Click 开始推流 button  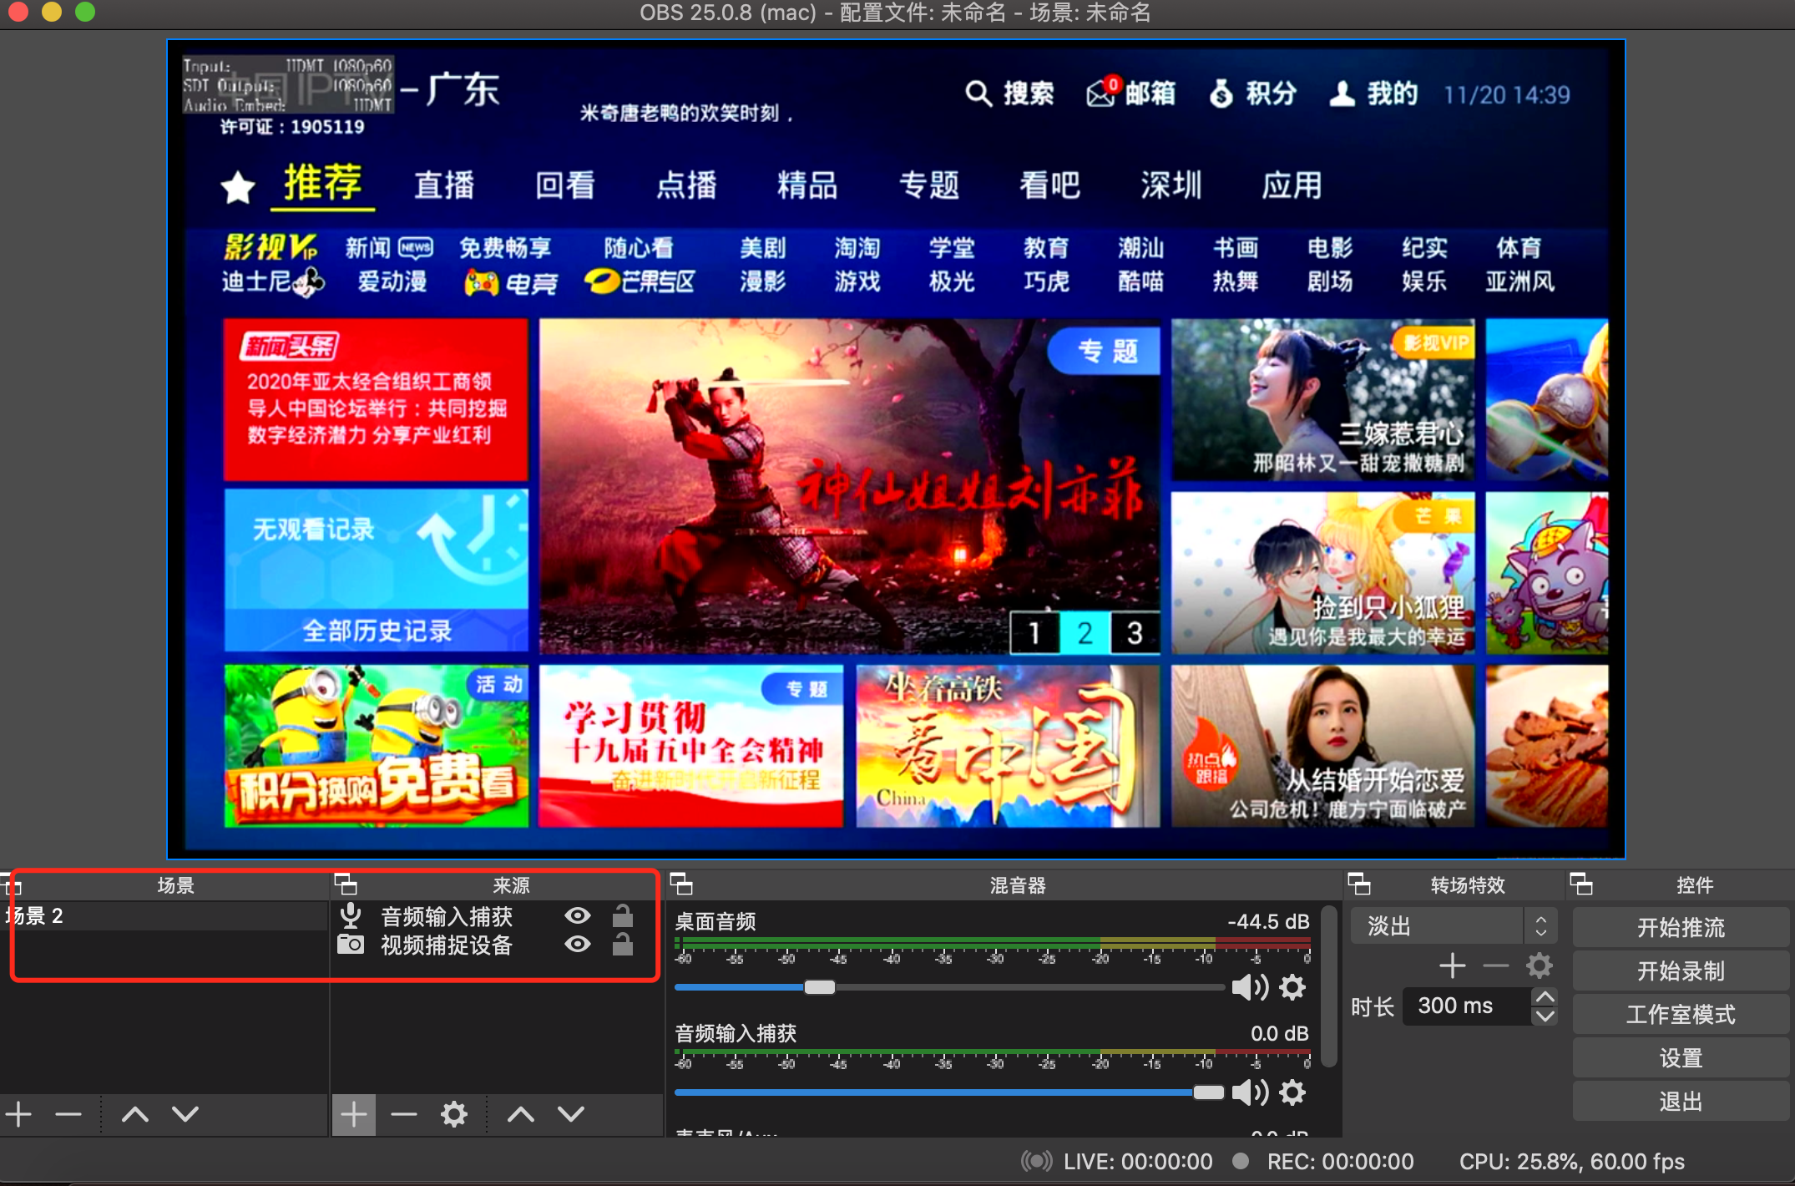1681,927
